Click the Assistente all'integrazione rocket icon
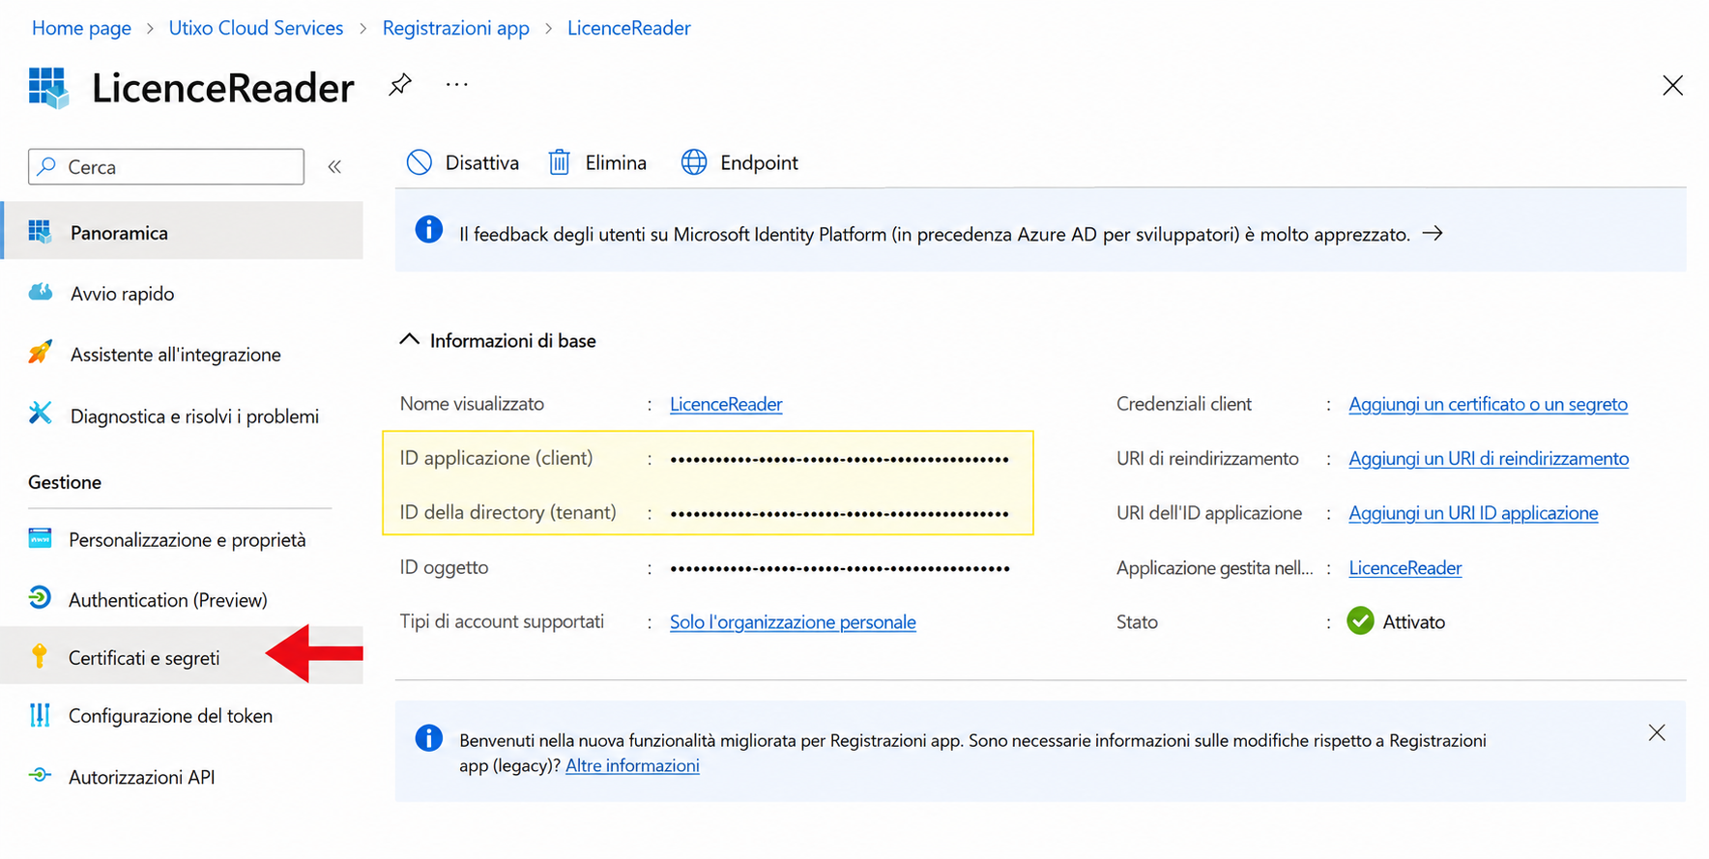Viewport: 1709px width, 859px height. tap(40, 353)
